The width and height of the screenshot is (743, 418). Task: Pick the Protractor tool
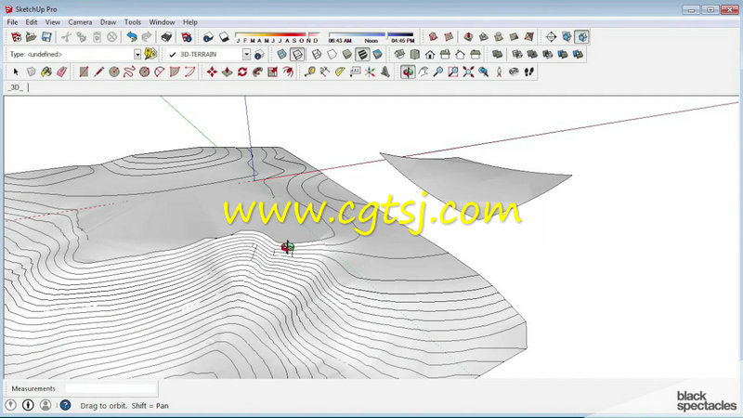(x=340, y=72)
